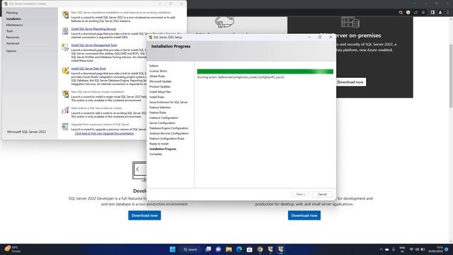Viewport: 453px width, 255px height.
Task: Select Resources in Installation Center sidebar
Action: coord(13,38)
